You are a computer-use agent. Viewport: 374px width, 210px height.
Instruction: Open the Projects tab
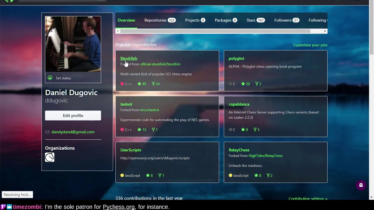[x=195, y=20]
